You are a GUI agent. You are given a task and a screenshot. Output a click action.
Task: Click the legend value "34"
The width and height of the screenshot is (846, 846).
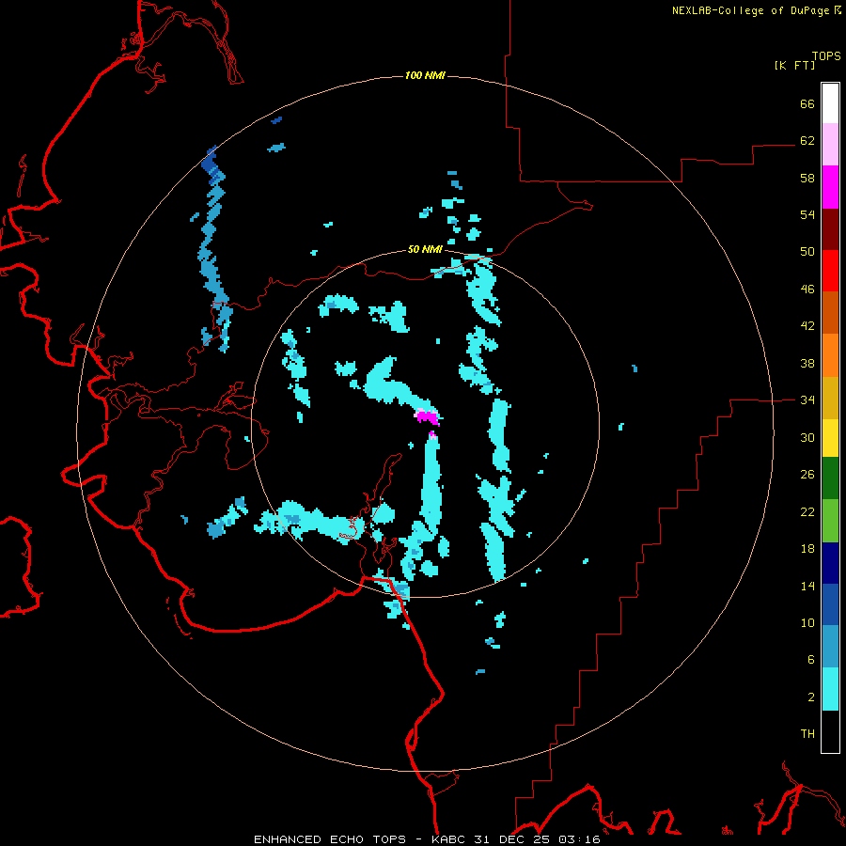click(x=807, y=399)
